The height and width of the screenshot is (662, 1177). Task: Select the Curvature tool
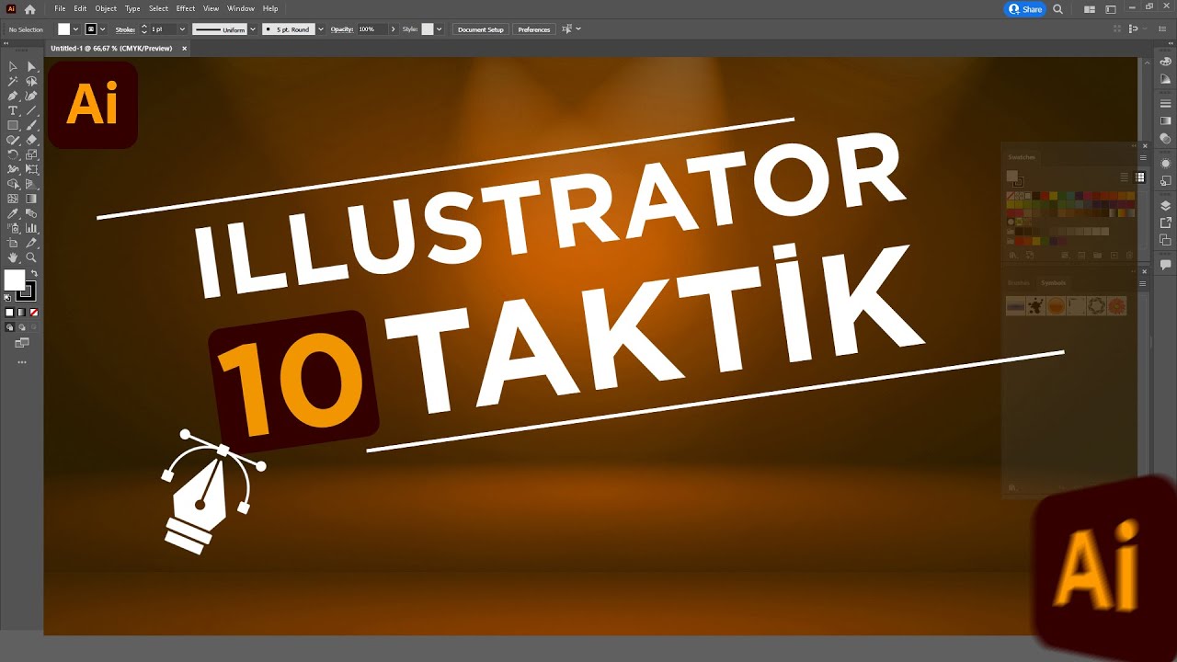(x=31, y=96)
